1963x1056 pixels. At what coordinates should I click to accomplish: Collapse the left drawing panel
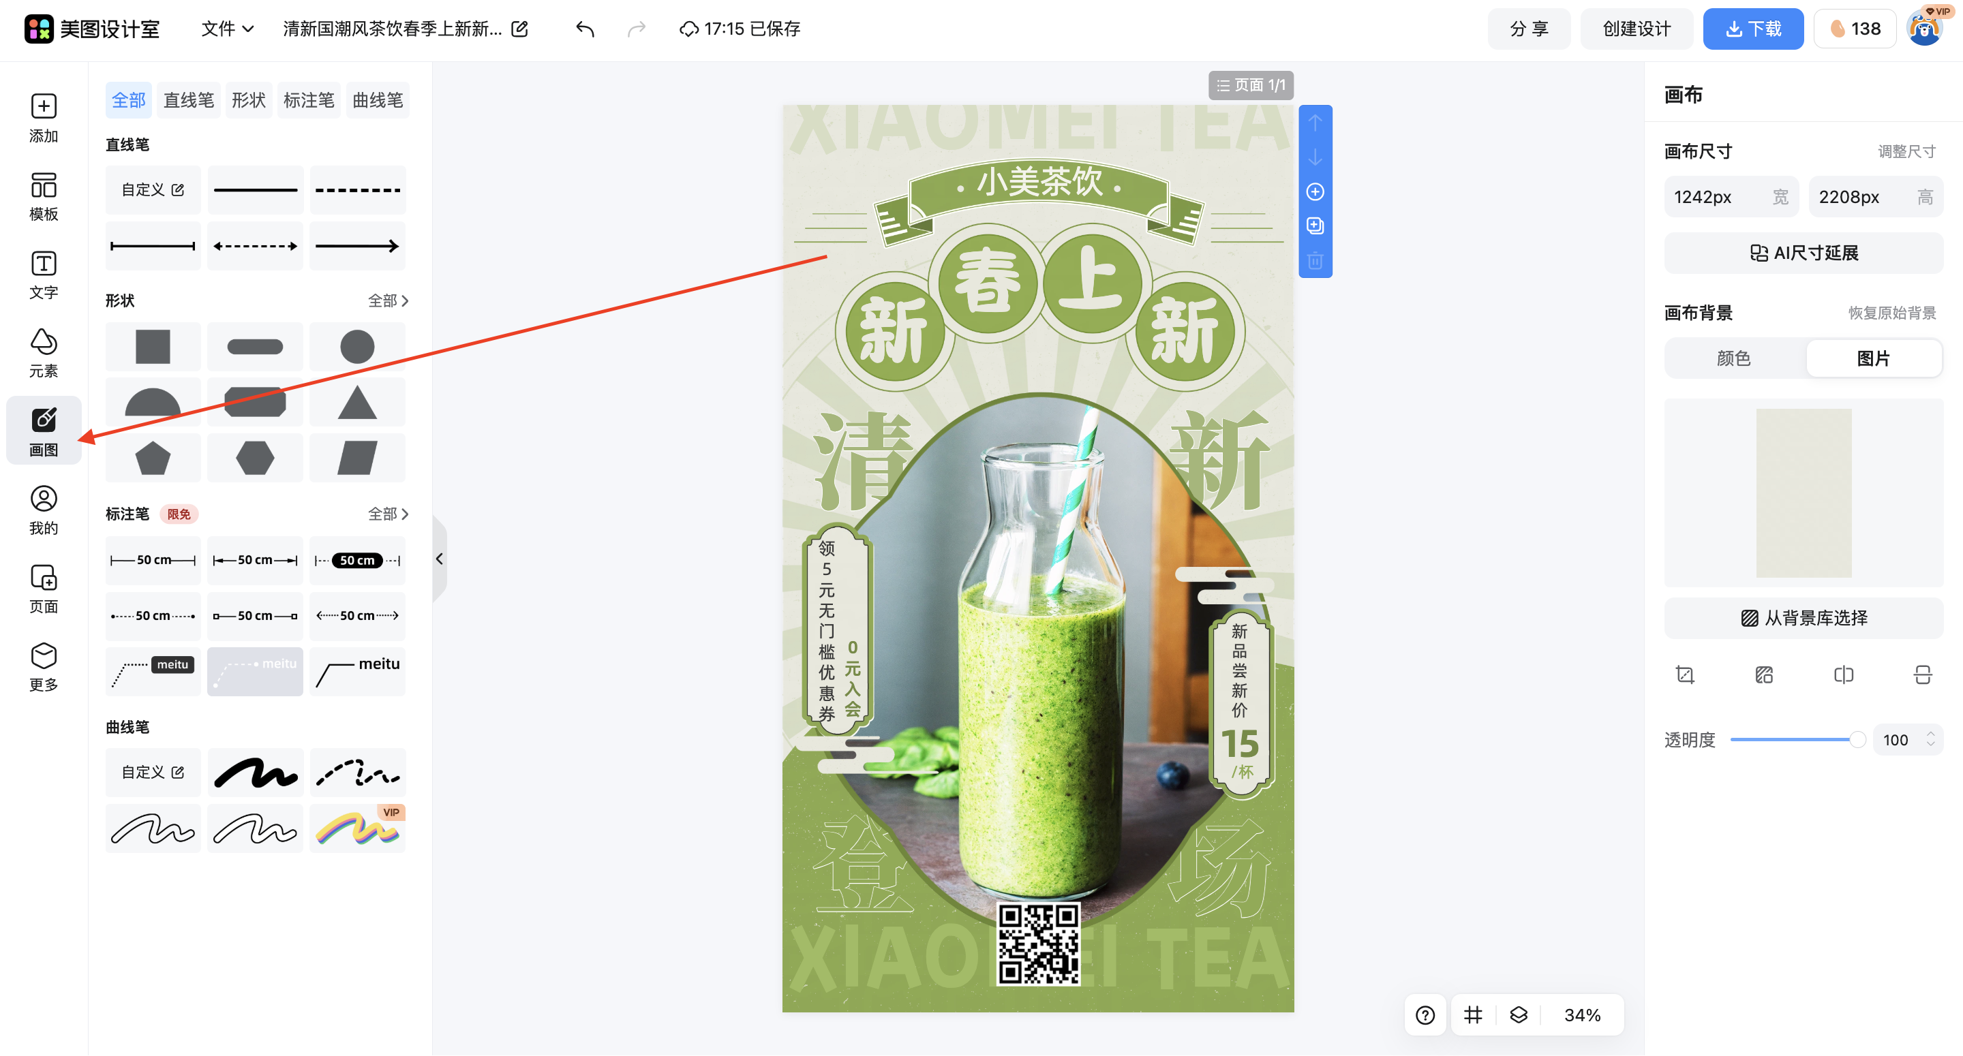point(439,559)
